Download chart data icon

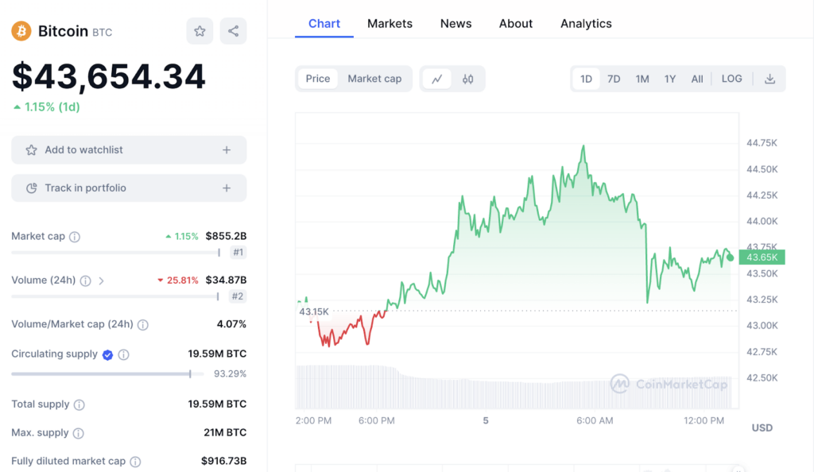[769, 79]
